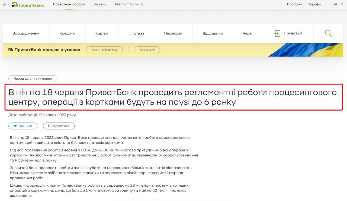The height and width of the screenshot is (201, 347).
Task: Go back via Назад до списку новин
Action: click(x=33, y=78)
